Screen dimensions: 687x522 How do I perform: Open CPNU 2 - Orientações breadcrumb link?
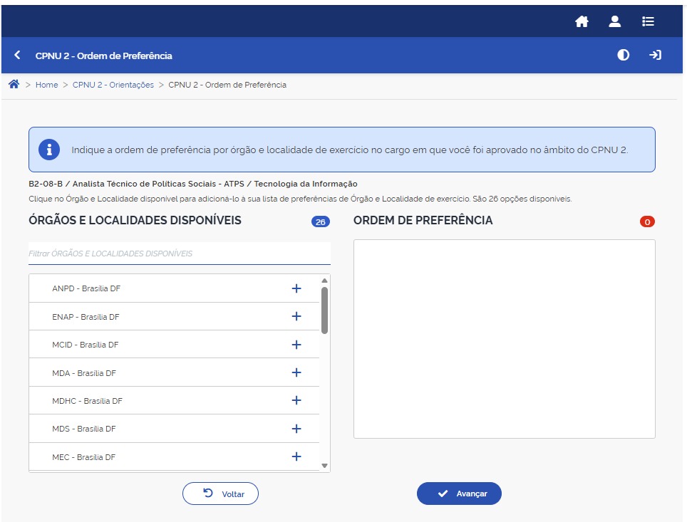click(113, 85)
